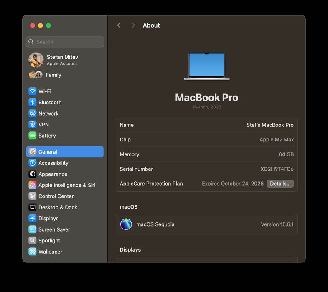Click the Name row label
The height and width of the screenshot is (292, 328).
(x=127, y=125)
